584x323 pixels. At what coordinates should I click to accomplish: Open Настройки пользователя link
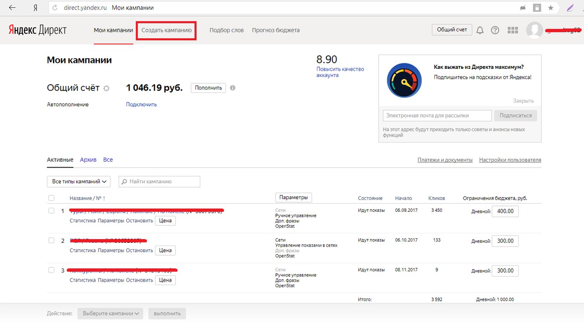click(510, 160)
